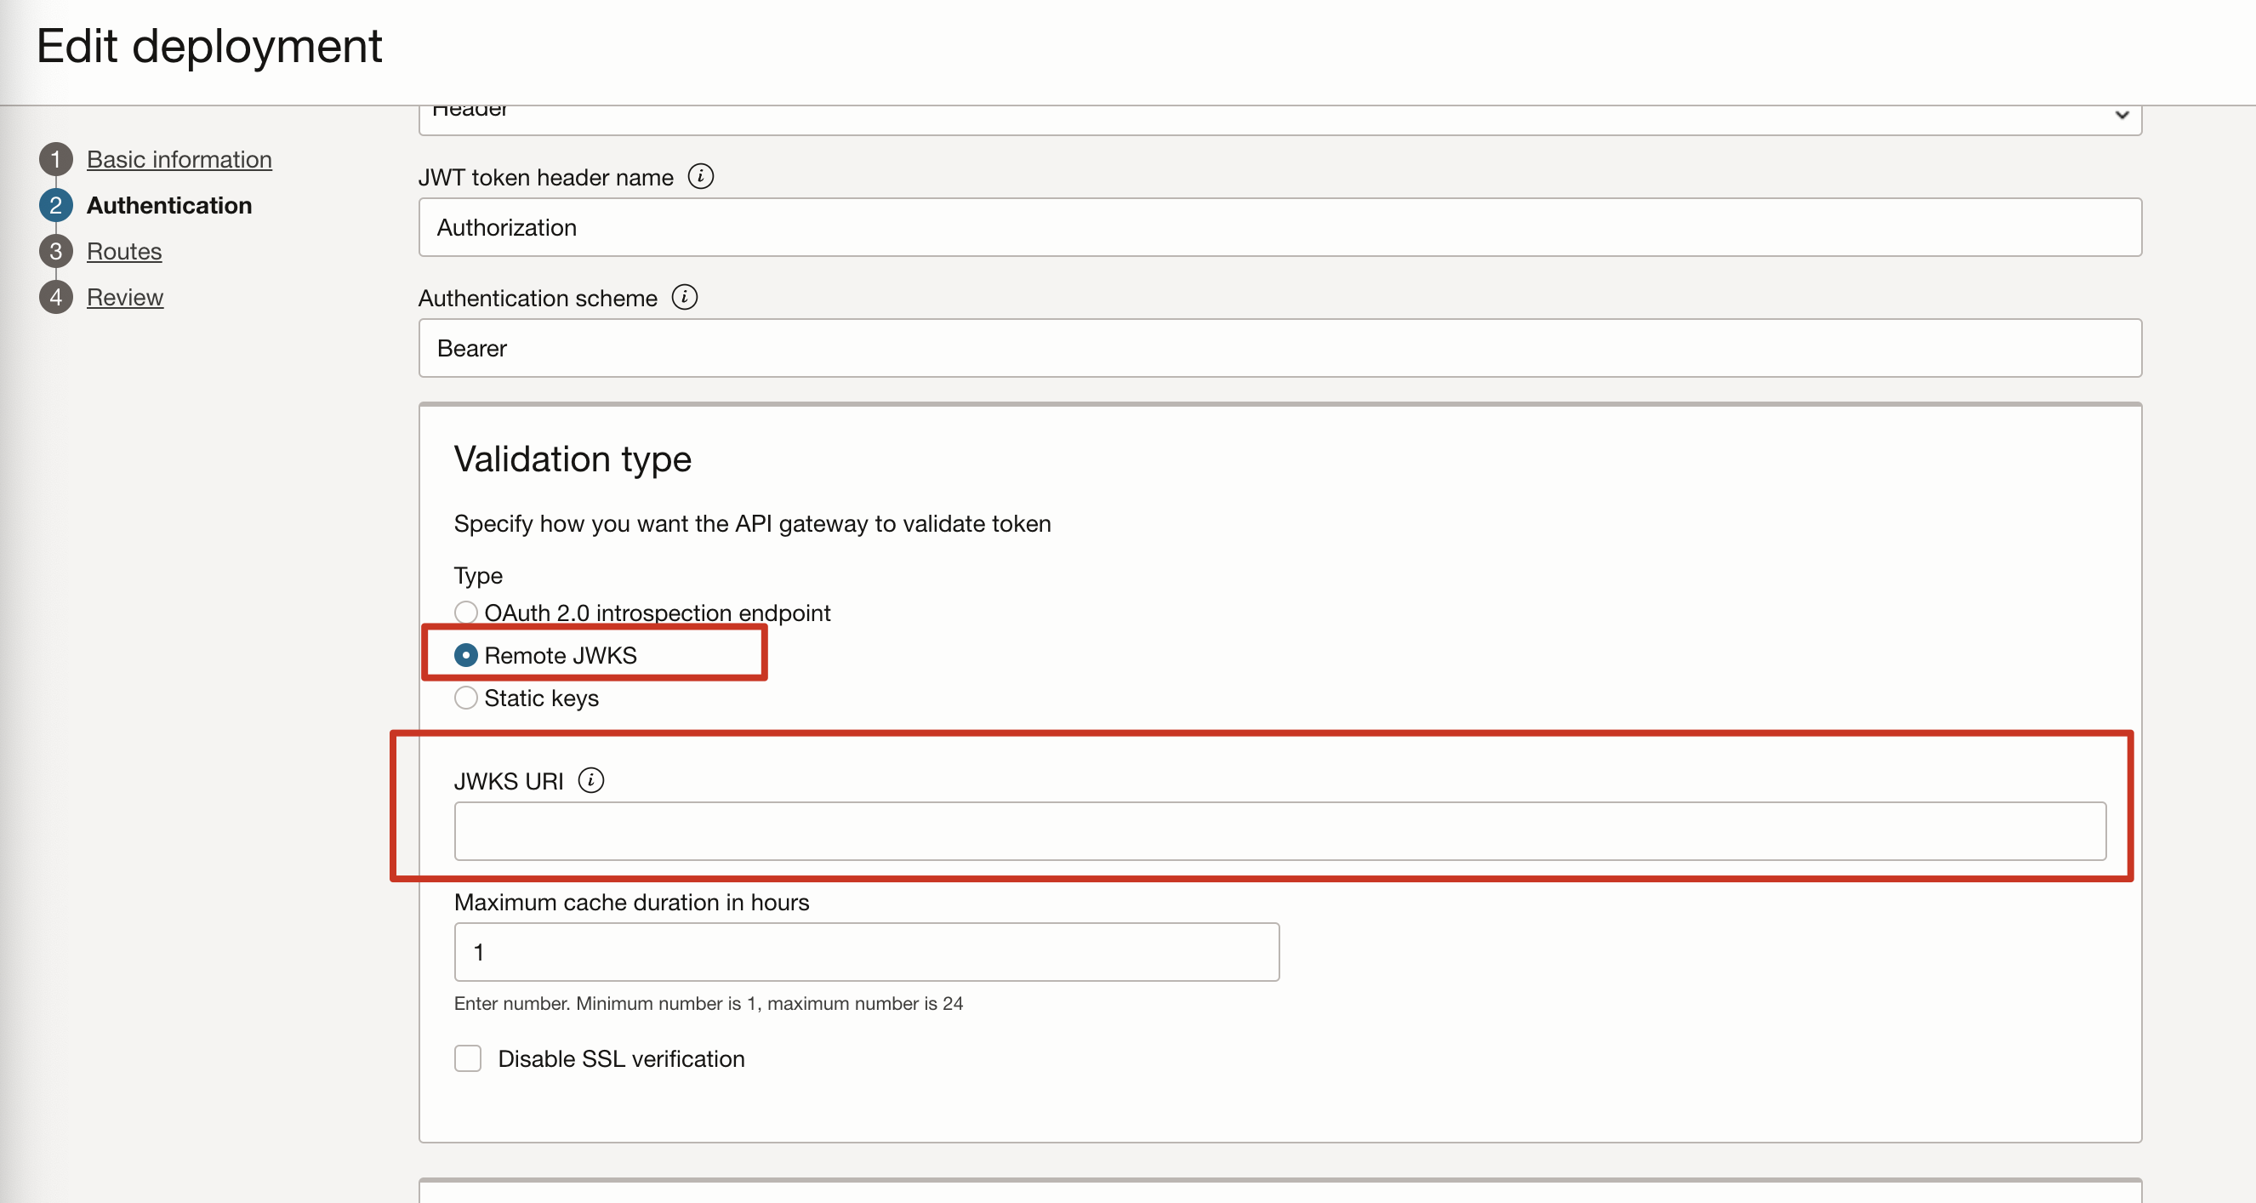This screenshot has height=1203, width=2256.
Task: Click the JWKS URI text field
Action: 1279,830
